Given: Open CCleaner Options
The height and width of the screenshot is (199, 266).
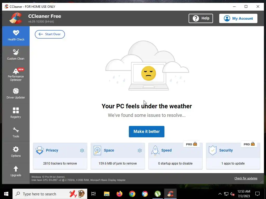Looking at the screenshot, I should pyautogui.click(x=16, y=152).
